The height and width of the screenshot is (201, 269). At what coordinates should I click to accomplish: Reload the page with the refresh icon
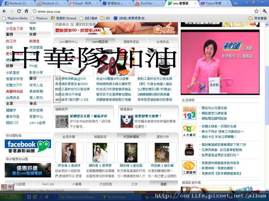coord(19,11)
